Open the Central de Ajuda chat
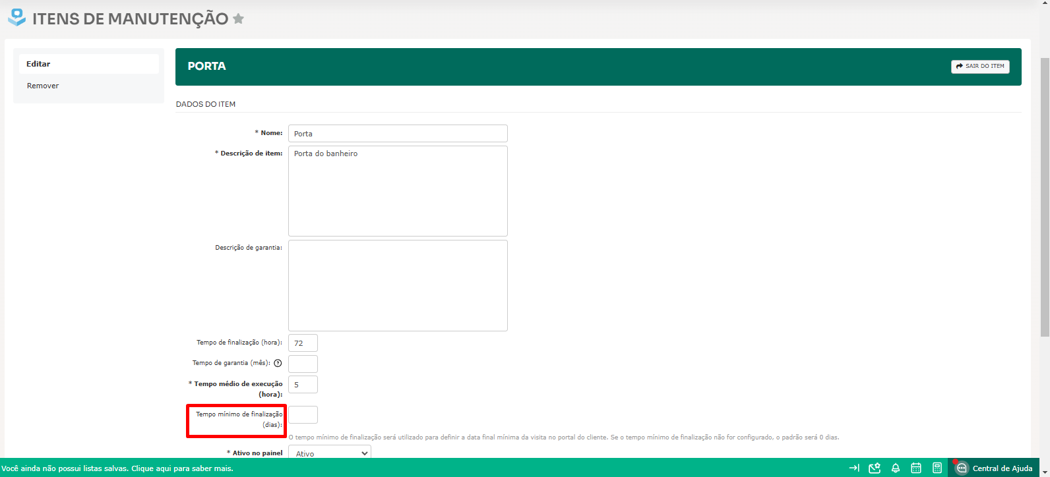 coord(995,468)
